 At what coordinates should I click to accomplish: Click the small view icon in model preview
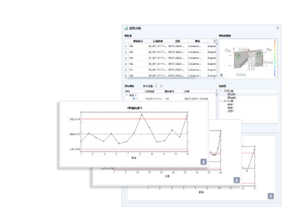pos(222,75)
